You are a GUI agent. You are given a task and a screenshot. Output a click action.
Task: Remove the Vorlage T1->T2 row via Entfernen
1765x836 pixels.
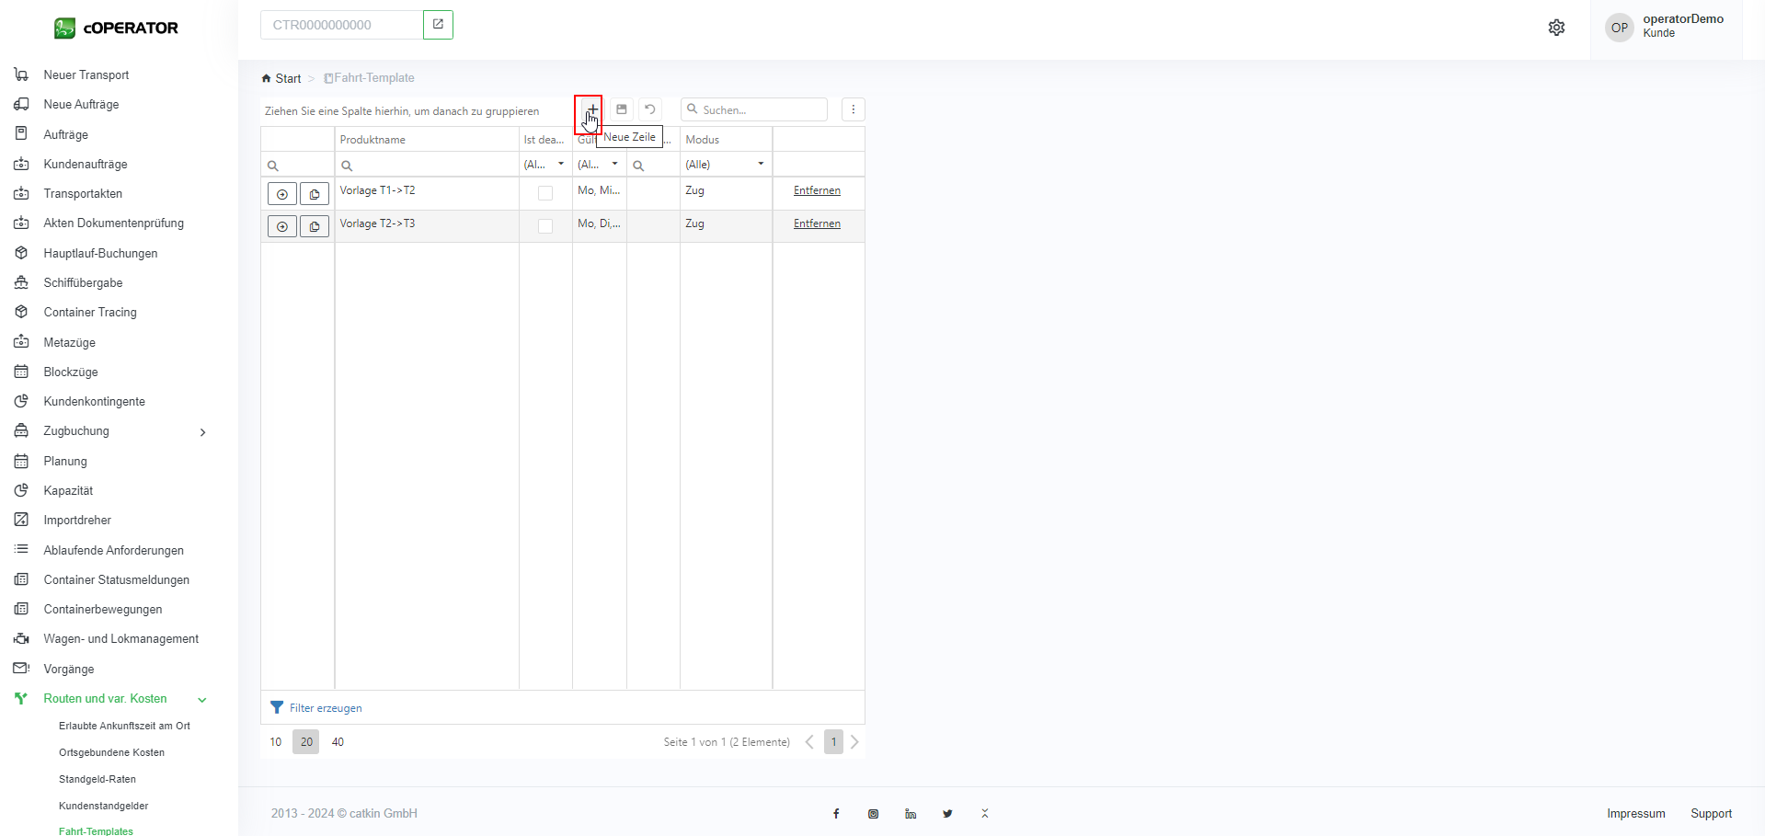(x=817, y=191)
